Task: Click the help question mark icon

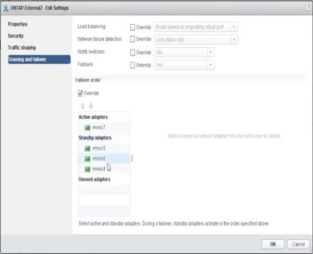Action: click(x=308, y=8)
